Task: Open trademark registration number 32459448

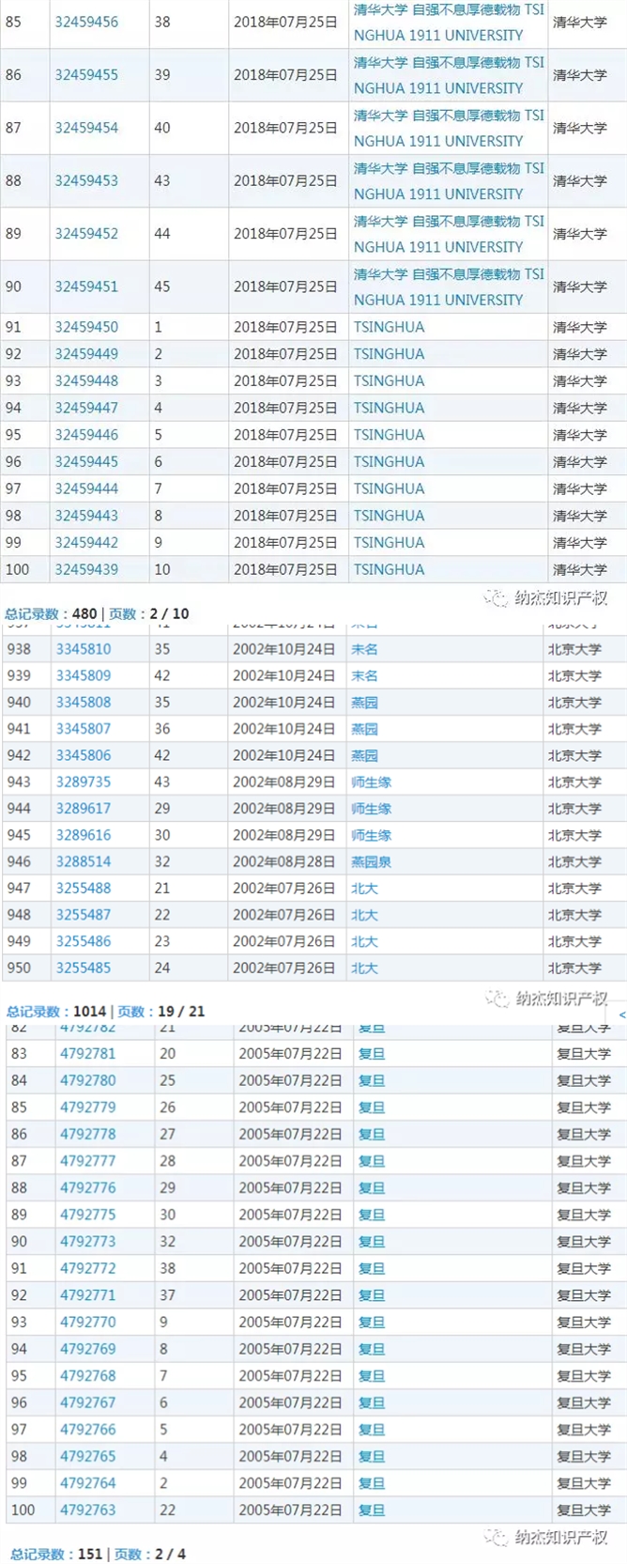Action: tap(86, 381)
